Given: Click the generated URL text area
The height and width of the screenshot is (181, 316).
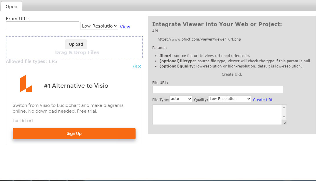Looking at the screenshot, I should [x=217, y=114].
